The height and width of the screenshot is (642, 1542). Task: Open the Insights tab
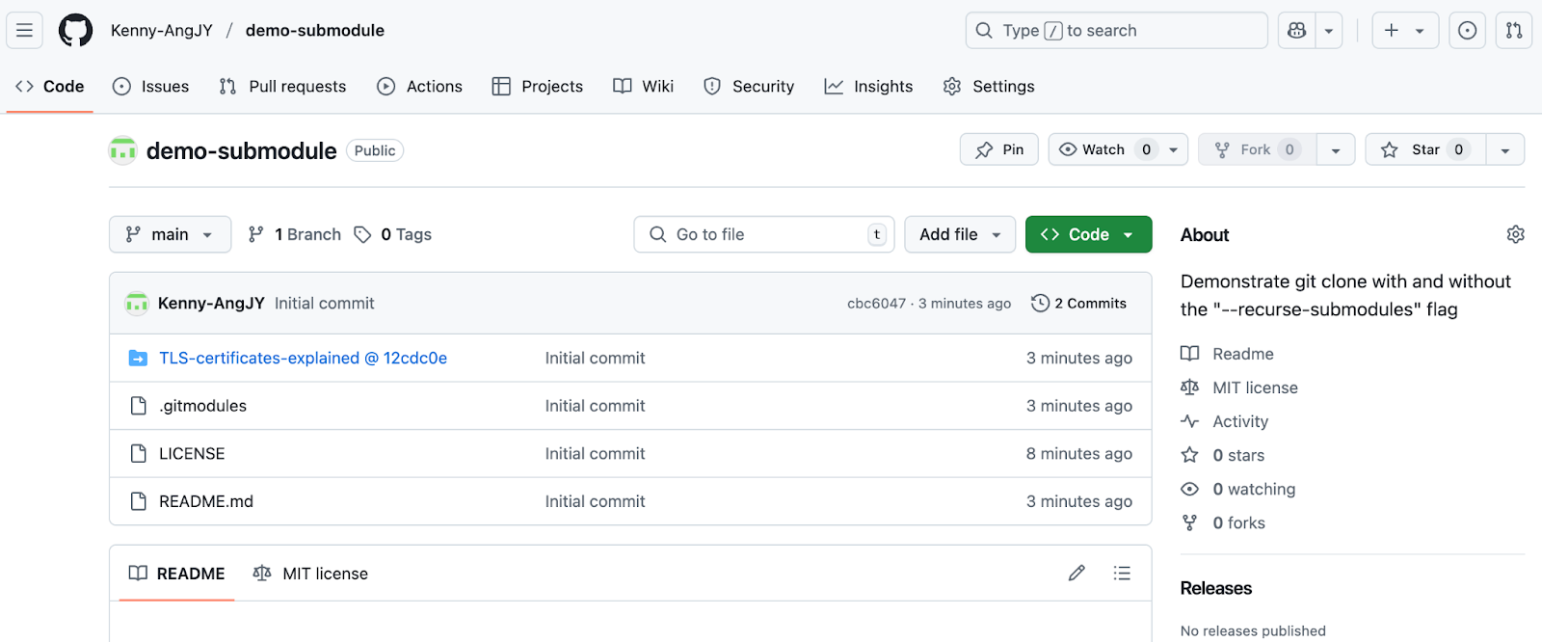(x=868, y=86)
